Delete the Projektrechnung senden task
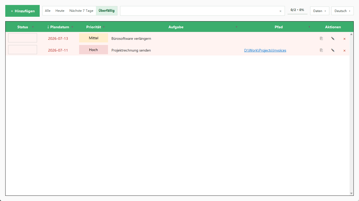 click(x=345, y=51)
